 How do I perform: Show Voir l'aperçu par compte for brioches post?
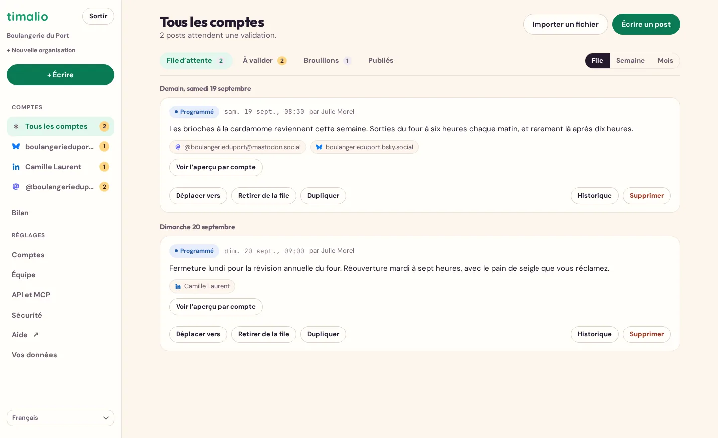point(216,167)
